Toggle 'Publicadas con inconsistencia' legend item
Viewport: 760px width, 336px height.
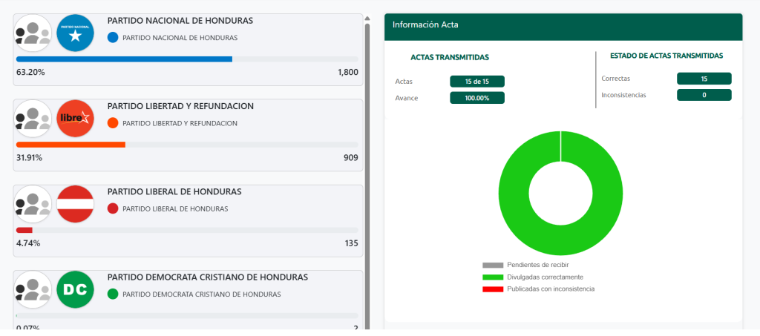point(539,289)
